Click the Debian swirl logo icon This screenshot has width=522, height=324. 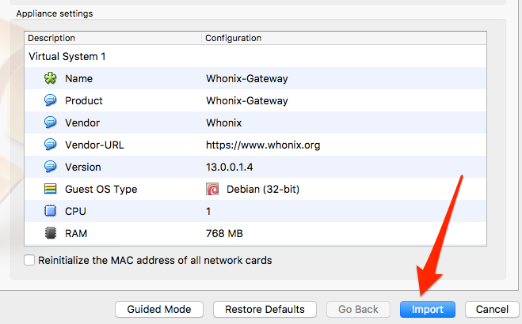tap(212, 189)
